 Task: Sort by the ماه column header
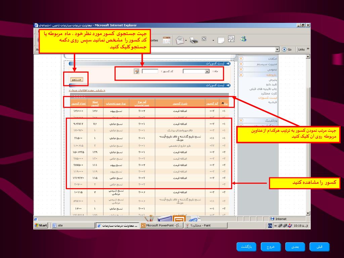tap(226, 103)
